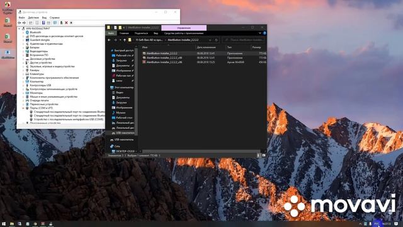Expand the Видеоадаптеры category
Screen dimensions: 403x227
23,51
